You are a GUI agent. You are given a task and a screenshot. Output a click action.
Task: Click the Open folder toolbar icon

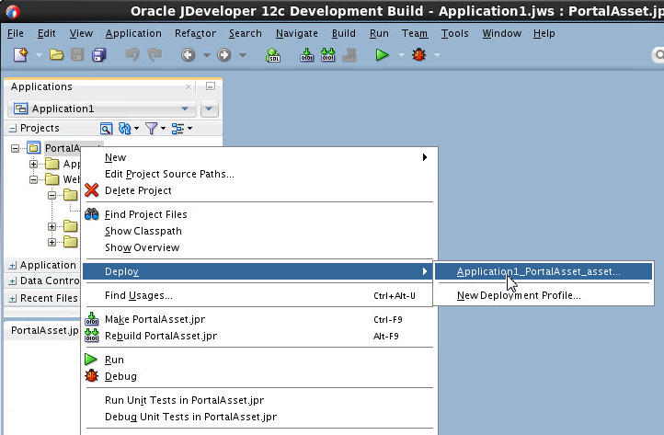(56, 54)
